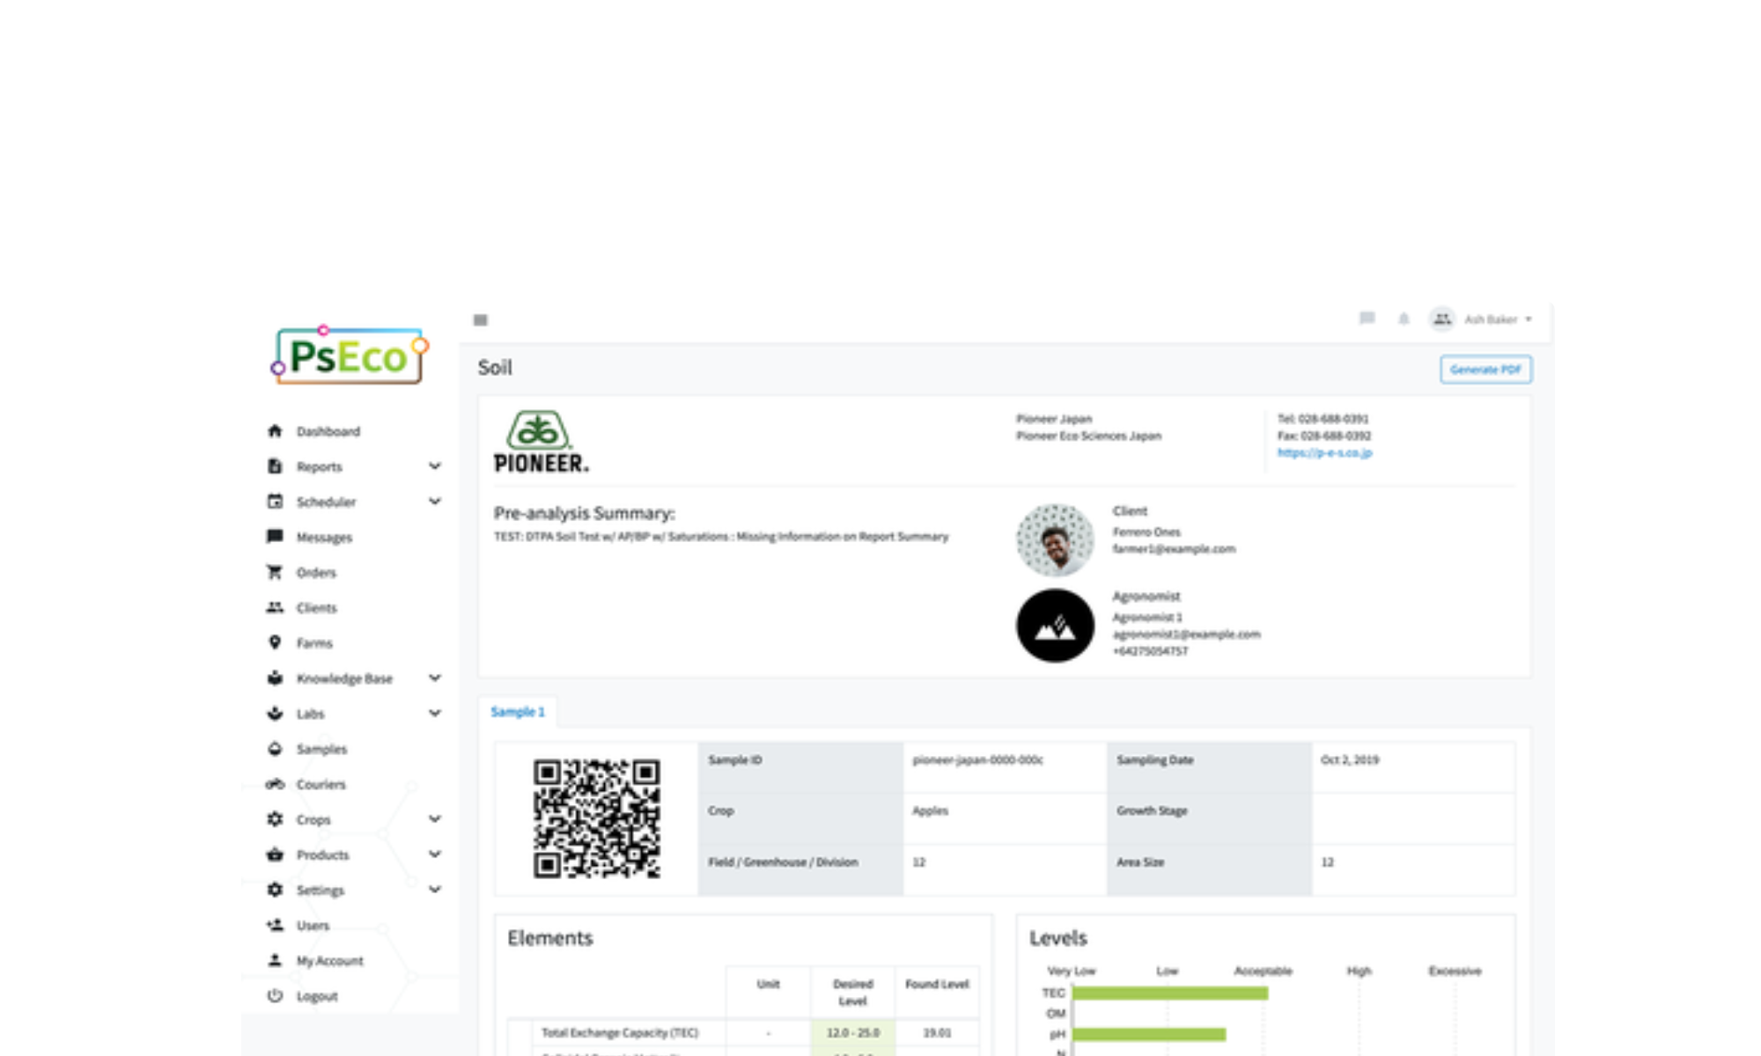
Task: Expand the Reports submenu chevron
Action: (x=435, y=466)
